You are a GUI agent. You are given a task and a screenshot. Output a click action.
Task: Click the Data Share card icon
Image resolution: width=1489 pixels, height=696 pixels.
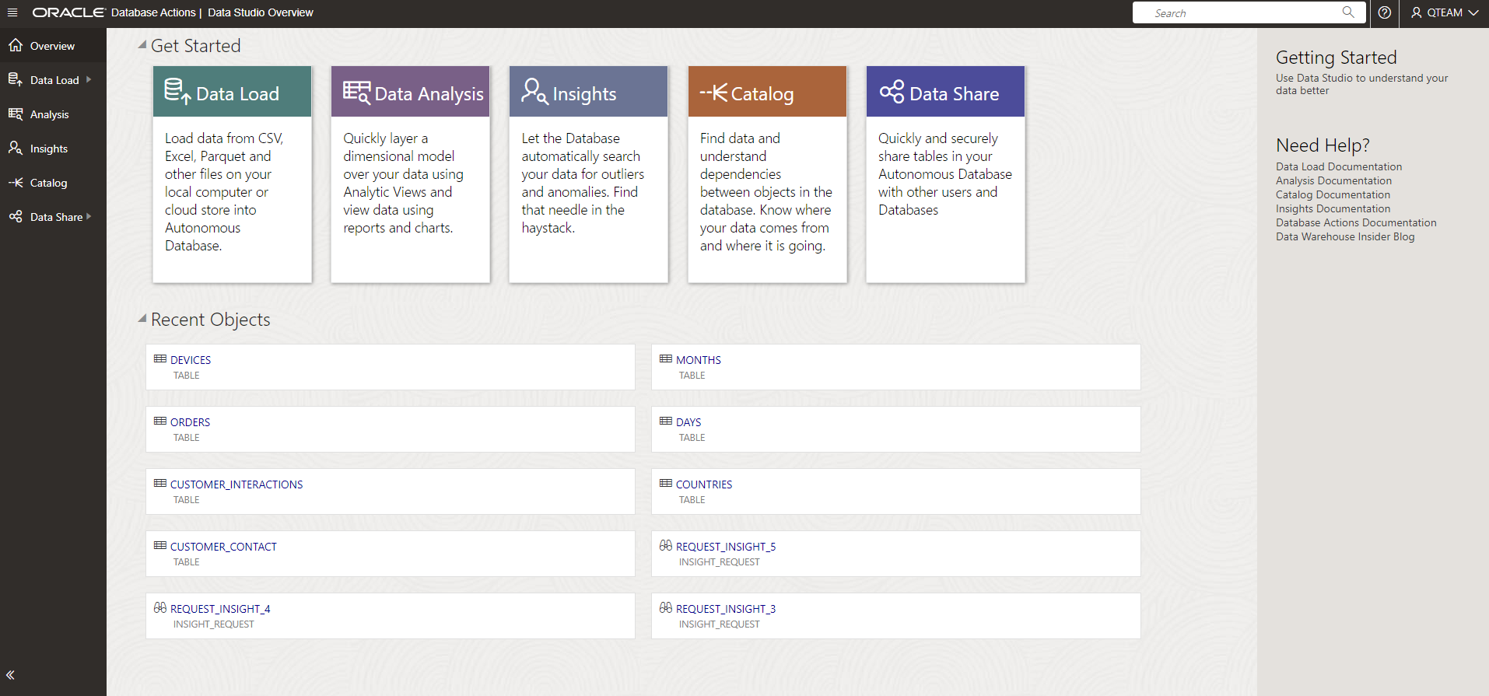click(x=892, y=92)
